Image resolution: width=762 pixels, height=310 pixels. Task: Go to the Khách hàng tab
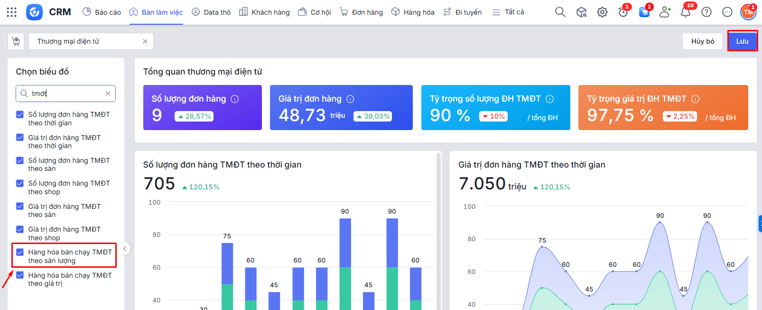point(264,12)
